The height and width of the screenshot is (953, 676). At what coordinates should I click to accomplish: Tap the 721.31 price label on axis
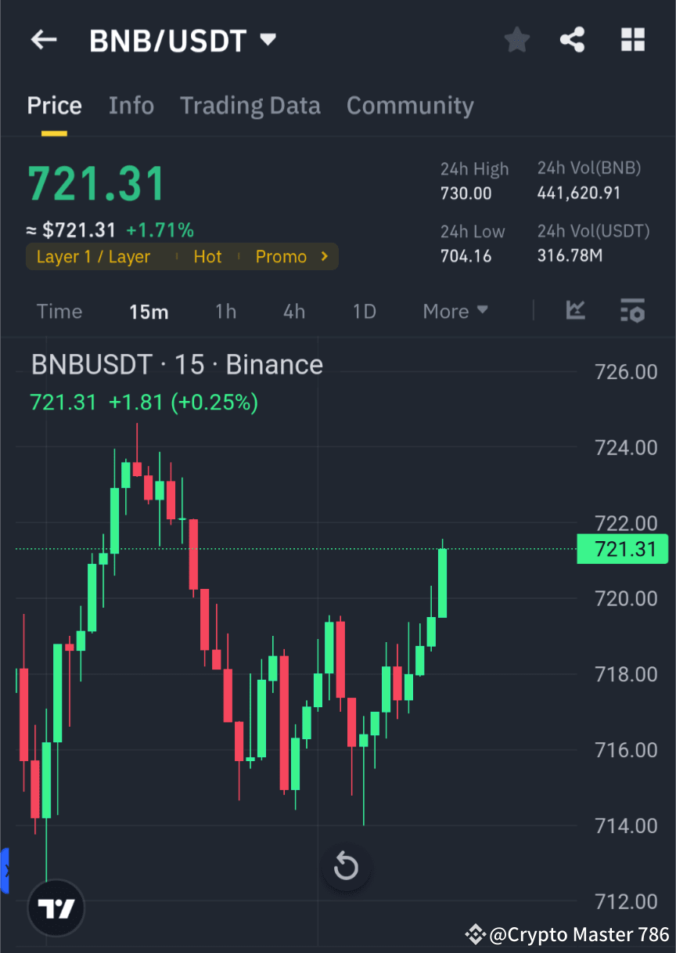tap(622, 549)
